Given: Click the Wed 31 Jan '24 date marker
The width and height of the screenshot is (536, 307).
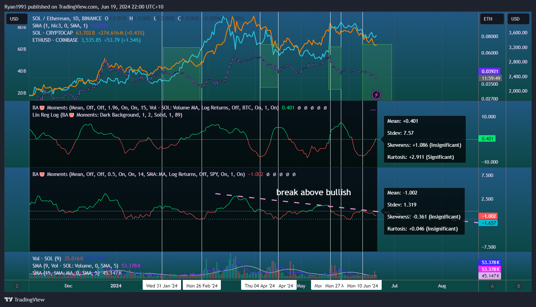Looking at the screenshot, I should (x=162, y=286).
